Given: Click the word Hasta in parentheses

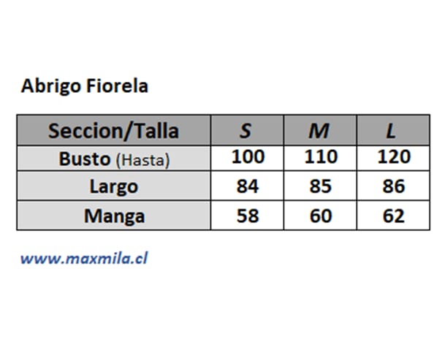Looking at the screenshot, I should click(x=143, y=160).
